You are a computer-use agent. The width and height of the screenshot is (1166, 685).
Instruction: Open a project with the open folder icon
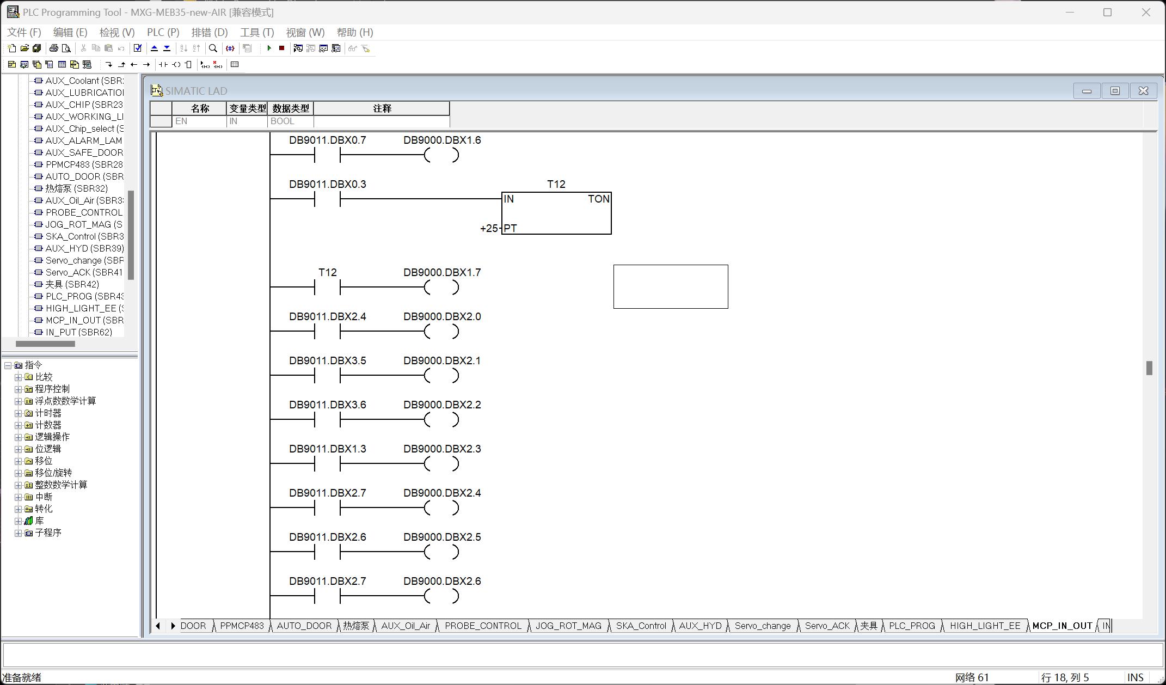click(24, 48)
